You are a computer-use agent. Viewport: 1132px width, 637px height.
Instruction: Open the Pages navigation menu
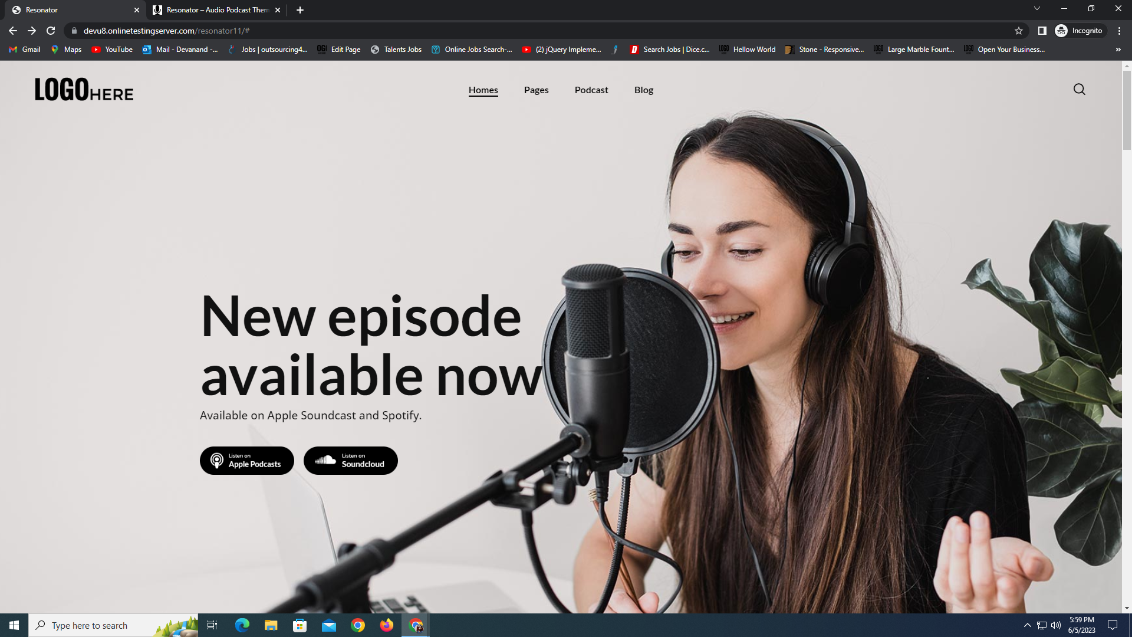tap(536, 90)
